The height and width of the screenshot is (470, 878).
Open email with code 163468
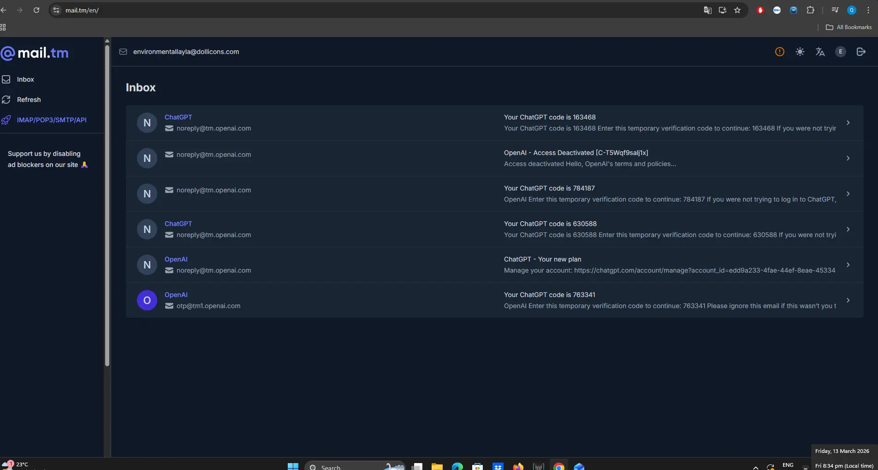point(494,123)
